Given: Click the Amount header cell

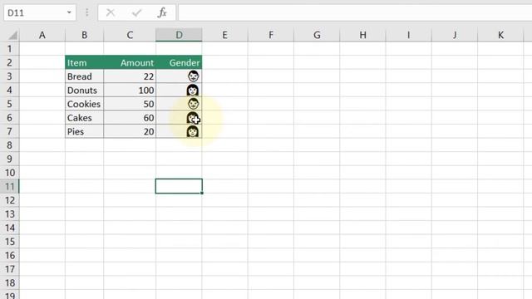Looking at the screenshot, I should 130,63.
